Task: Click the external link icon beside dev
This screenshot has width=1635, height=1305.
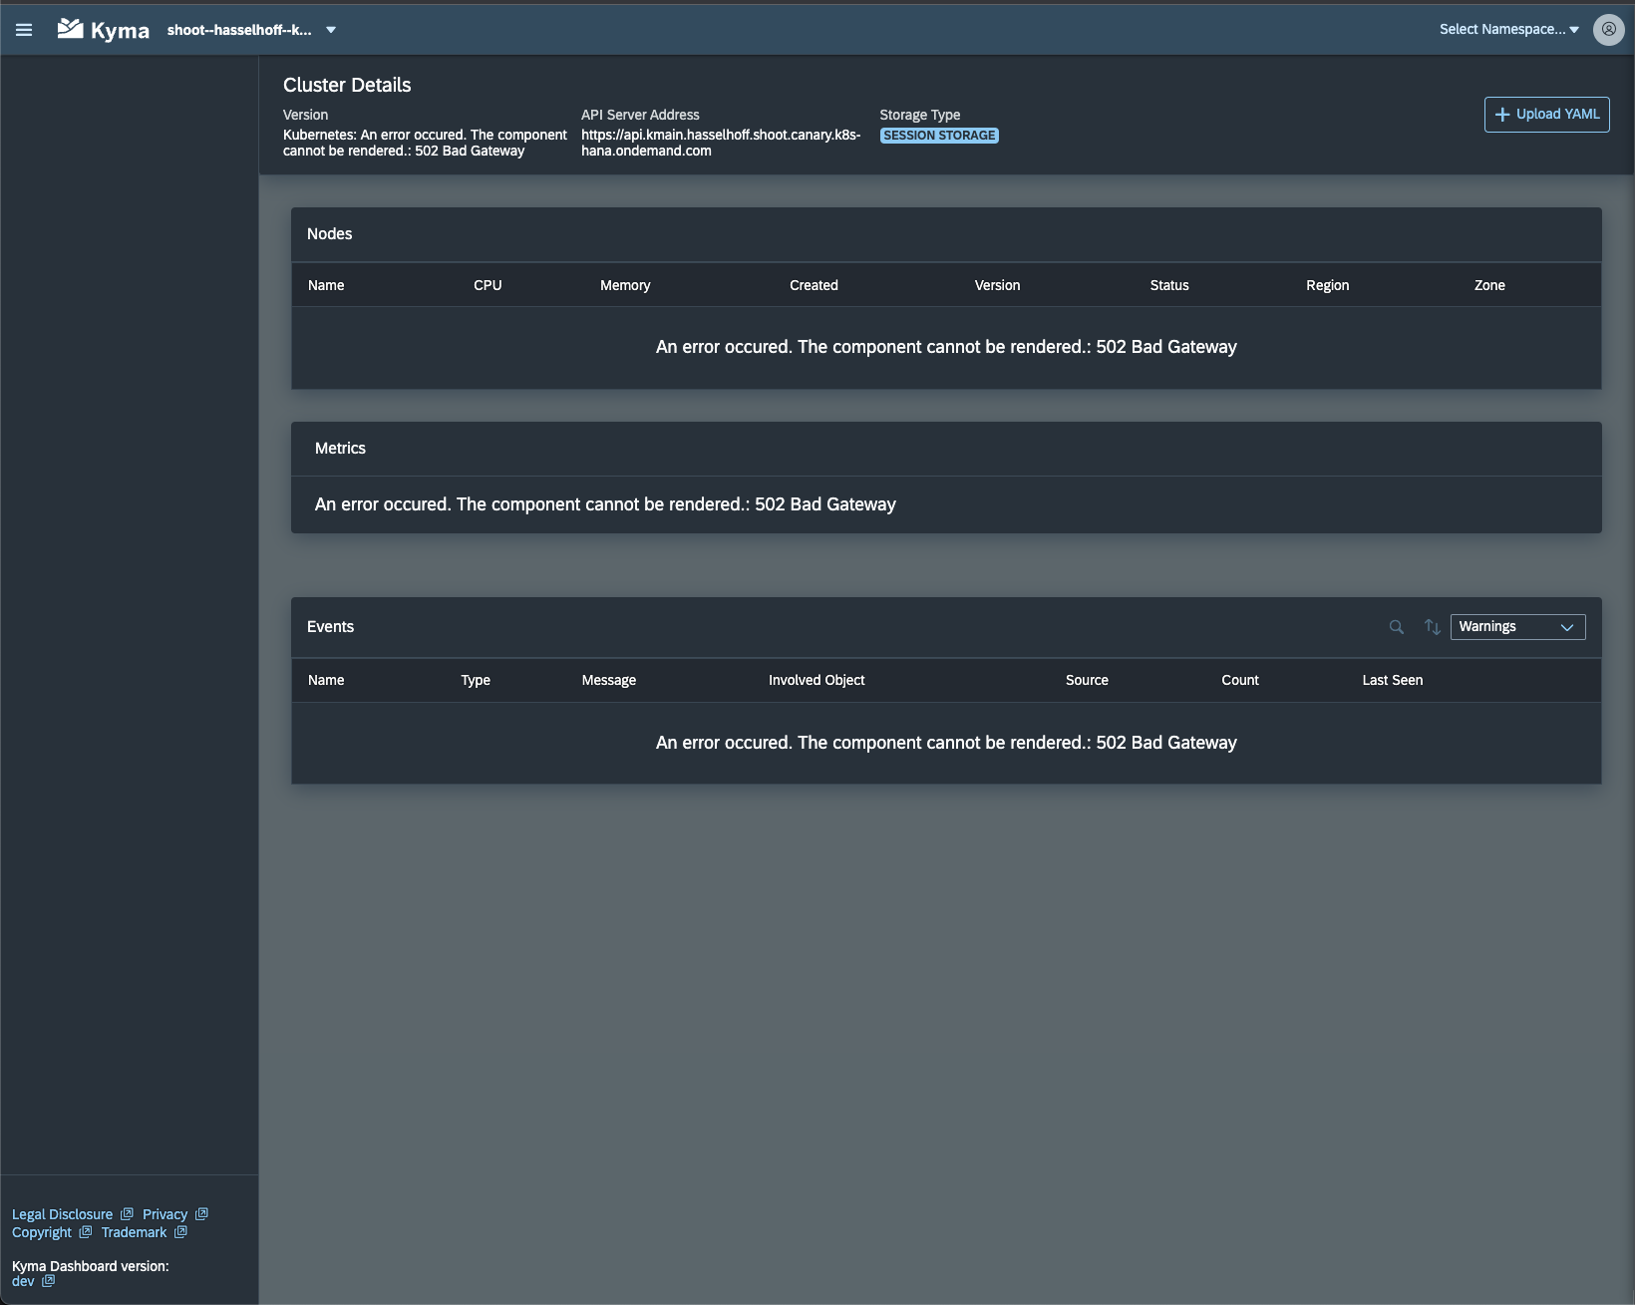Action: point(48,1281)
